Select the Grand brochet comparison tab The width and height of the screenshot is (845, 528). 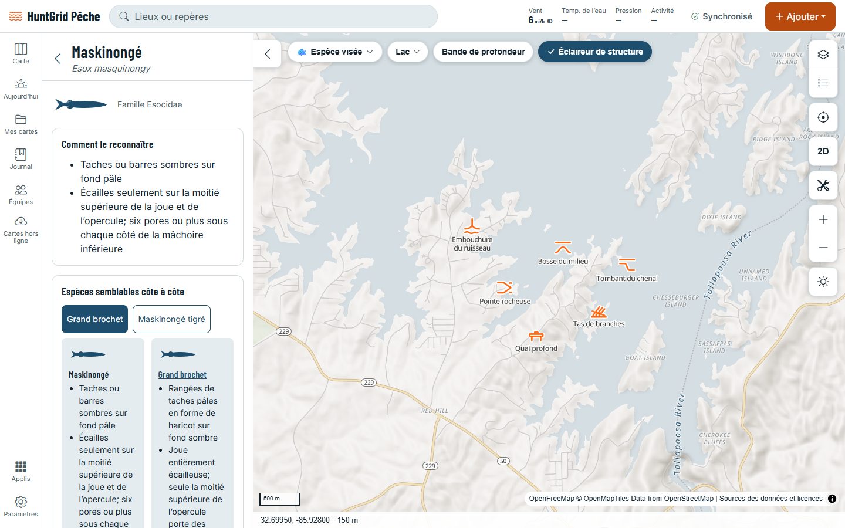(x=94, y=319)
